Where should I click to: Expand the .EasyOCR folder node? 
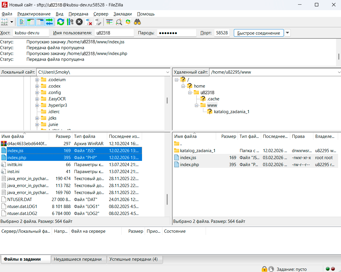[x=37, y=99]
